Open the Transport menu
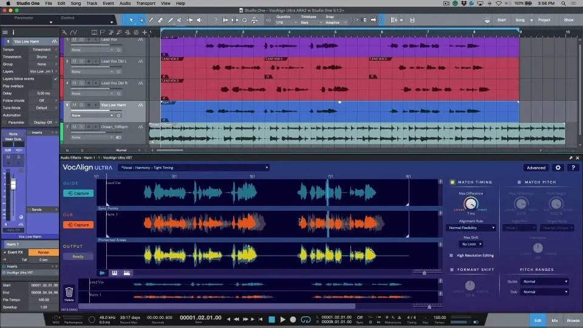 (145, 3)
